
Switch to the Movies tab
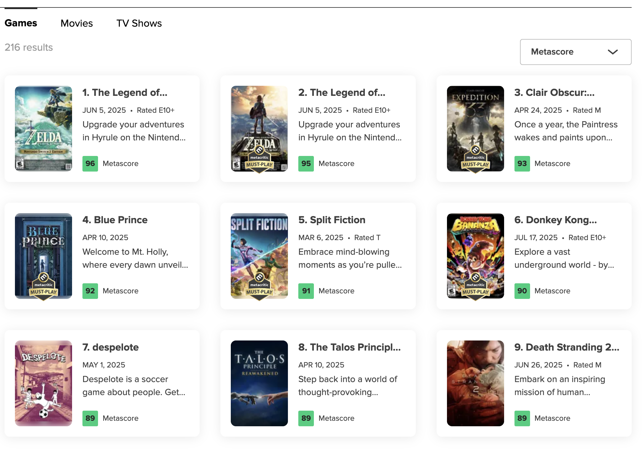pos(77,23)
